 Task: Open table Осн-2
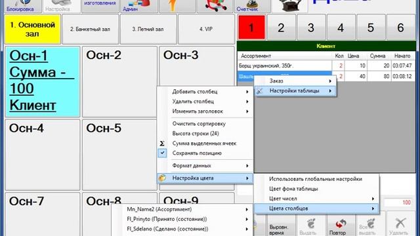[x=119, y=81]
